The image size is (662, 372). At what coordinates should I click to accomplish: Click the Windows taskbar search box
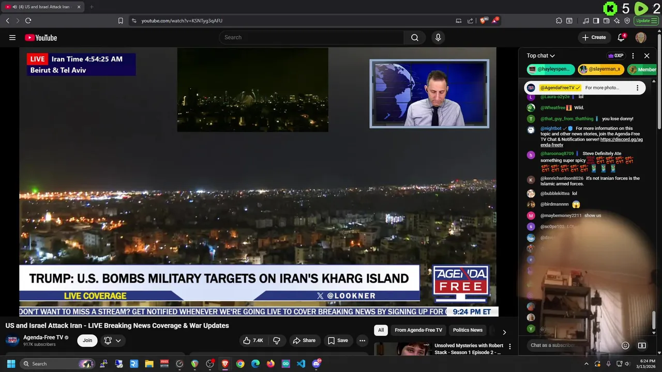[57, 364]
